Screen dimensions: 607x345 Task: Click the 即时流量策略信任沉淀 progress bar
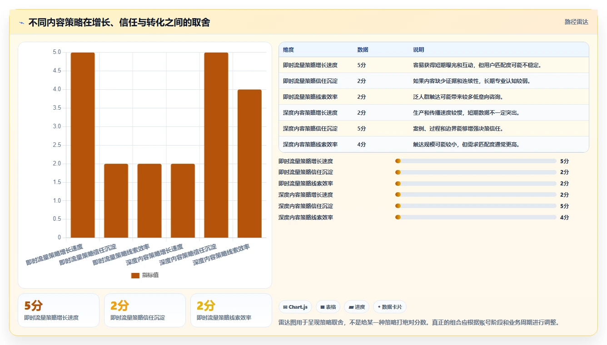click(476, 172)
